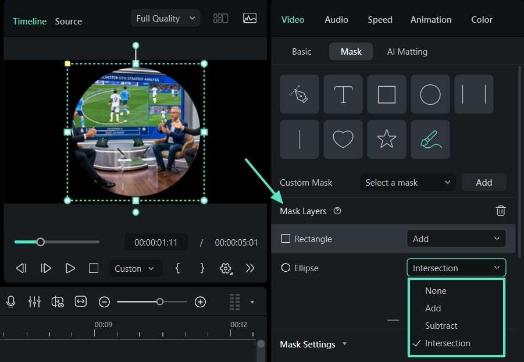Open the AI Matting sub-tab
This screenshot has width=524, height=362.
(x=407, y=52)
